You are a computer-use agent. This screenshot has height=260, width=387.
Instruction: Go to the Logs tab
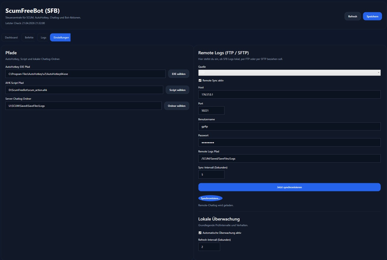click(x=44, y=37)
